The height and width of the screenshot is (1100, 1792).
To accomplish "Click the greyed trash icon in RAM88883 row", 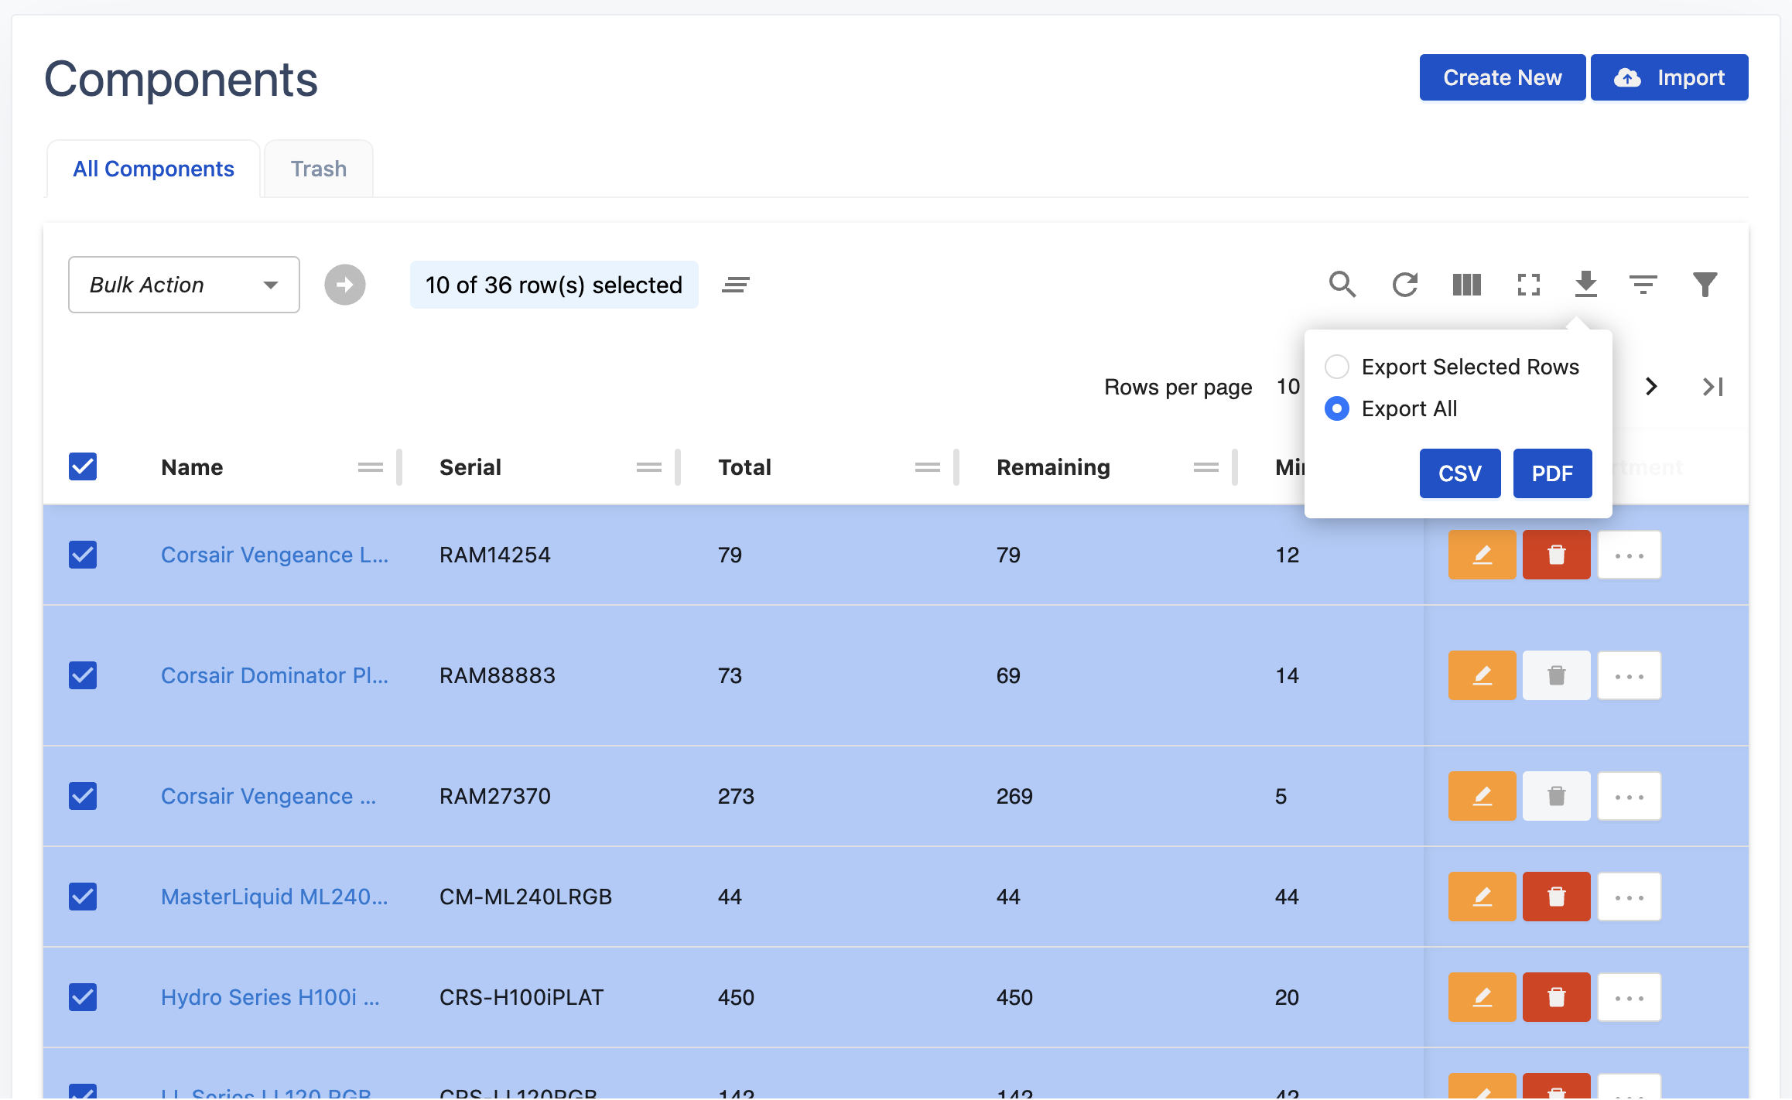I will [1556, 675].
